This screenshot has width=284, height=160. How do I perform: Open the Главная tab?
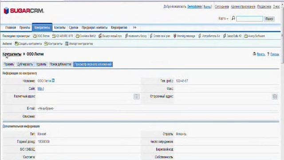[x=11, y=28]
